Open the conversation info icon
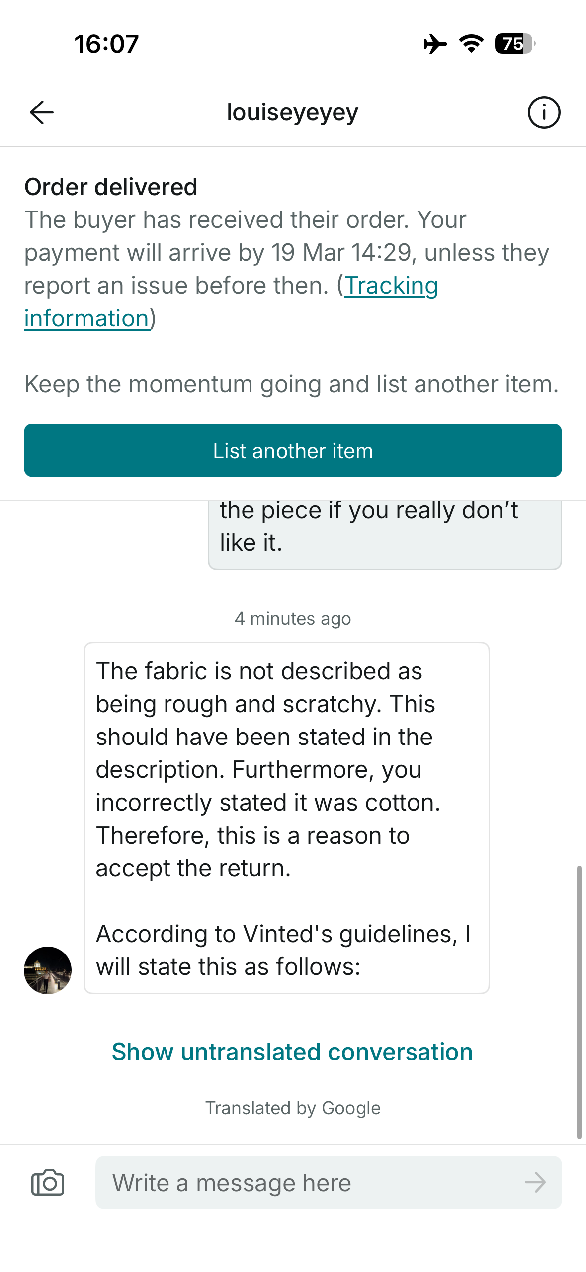 544,112
